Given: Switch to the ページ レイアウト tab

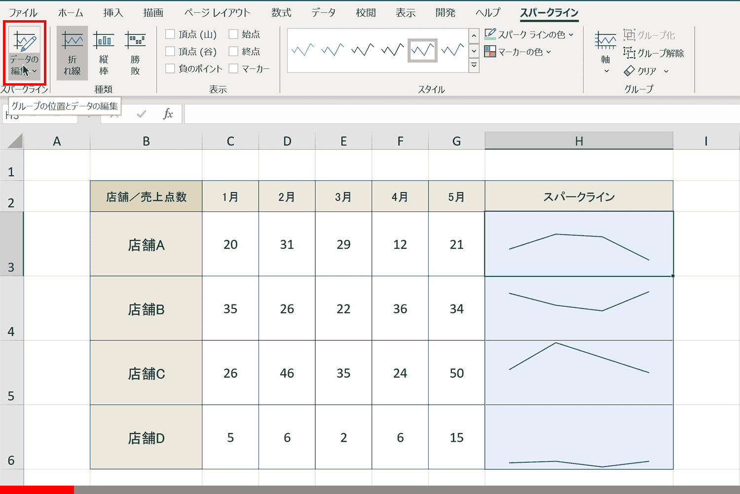Looking at the screenshot, I should (x=217, y=13).
